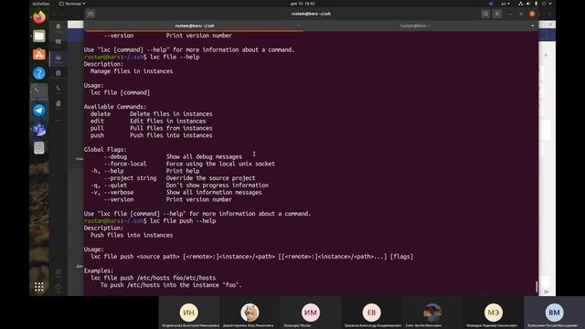
Task: Switch to the second rustam@bars: ~ tab
Action: 415,26
